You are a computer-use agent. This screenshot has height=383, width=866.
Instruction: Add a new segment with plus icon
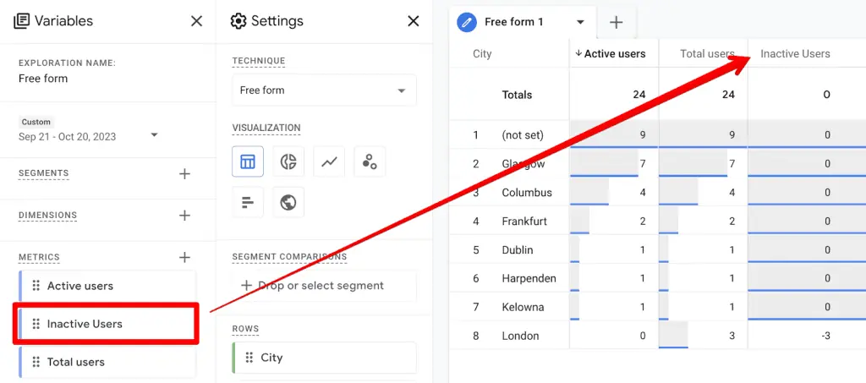coord(184,174)
